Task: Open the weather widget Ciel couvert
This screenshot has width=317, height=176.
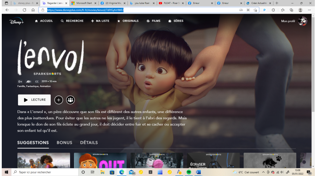Action: tap(246, 172)
